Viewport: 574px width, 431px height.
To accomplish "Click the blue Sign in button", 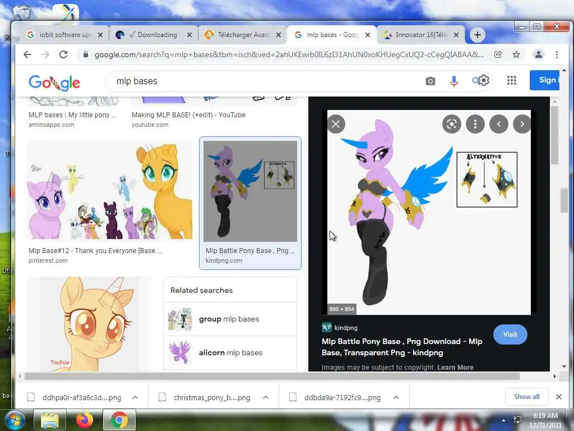I will (545, 80).
